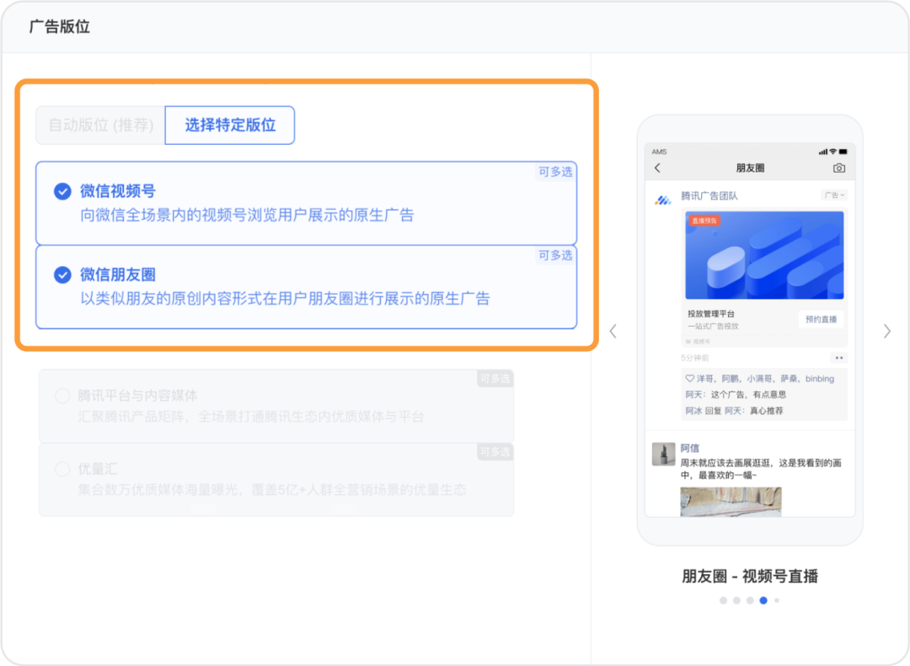Click the painting image in 阿信's post
The image size is (910, 666).
click(731, 502)
